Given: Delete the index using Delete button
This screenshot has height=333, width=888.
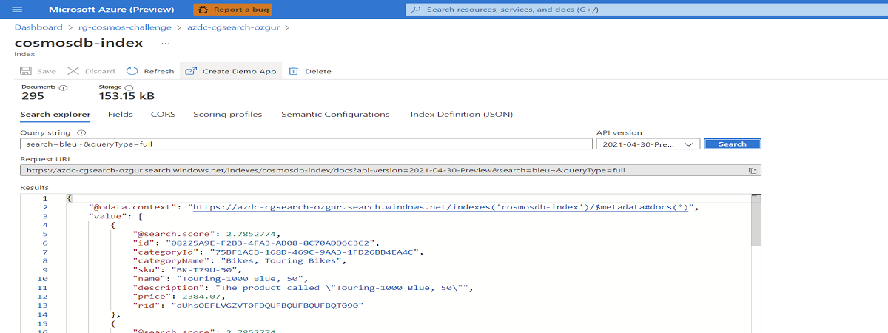Looking at the screenshot, I should tap(309, 71).
